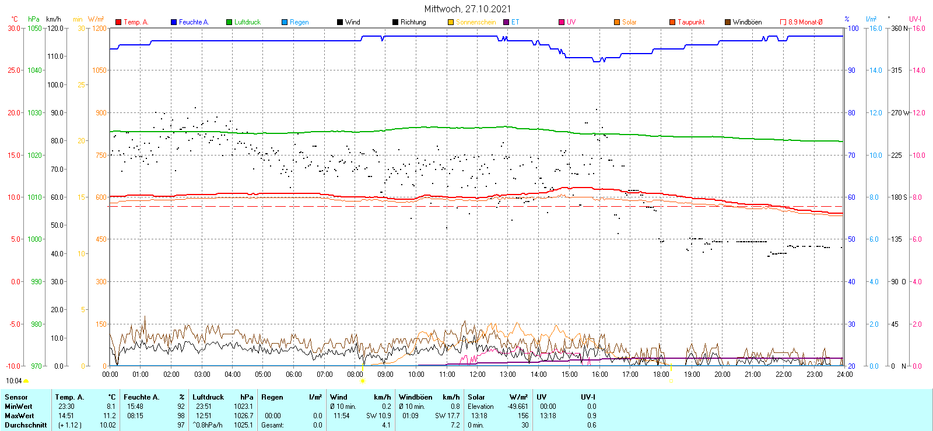The image size is (933, 431).
Task: Click the chart title Mittwoch, 27.10.2021
Action: [x=468, y=9]
